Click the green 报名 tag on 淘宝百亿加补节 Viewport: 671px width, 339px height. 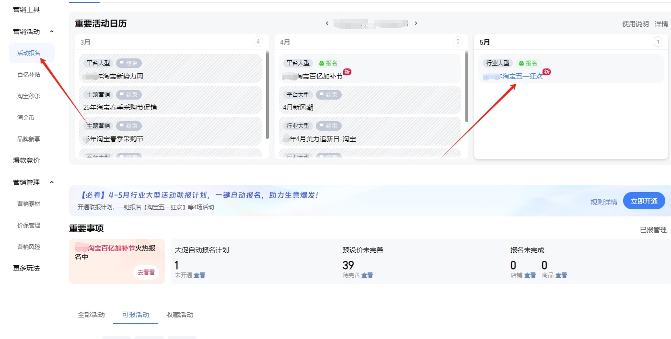328,63
